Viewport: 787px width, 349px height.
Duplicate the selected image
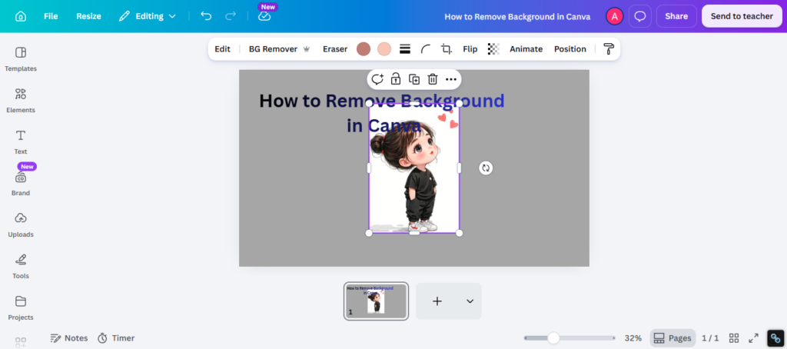[x=414, y=79]
